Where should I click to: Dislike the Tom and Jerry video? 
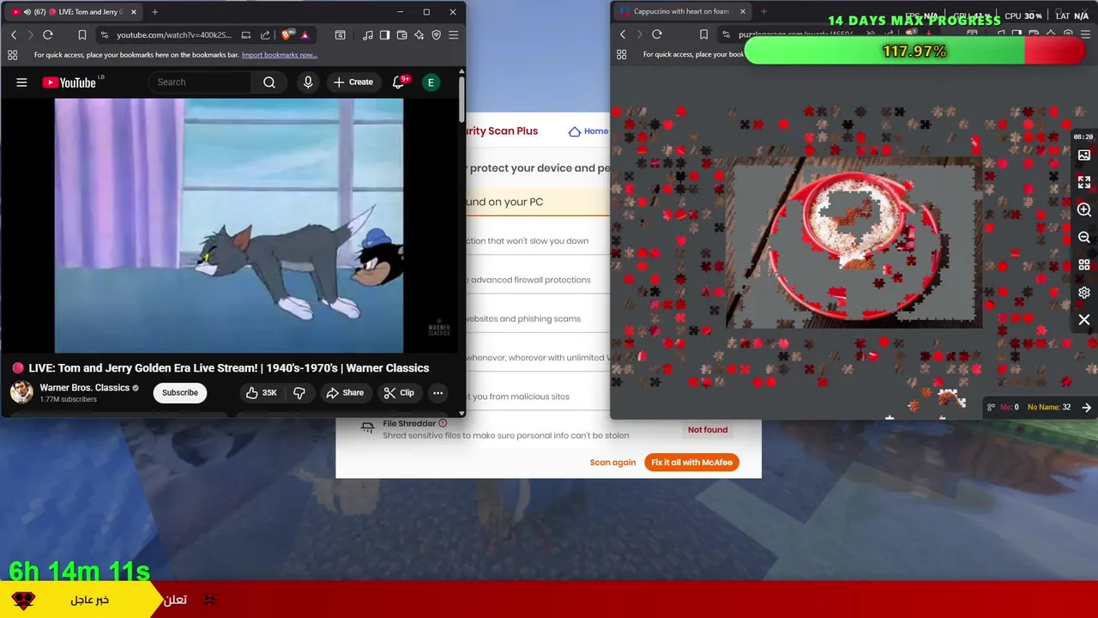pos(299,393)
